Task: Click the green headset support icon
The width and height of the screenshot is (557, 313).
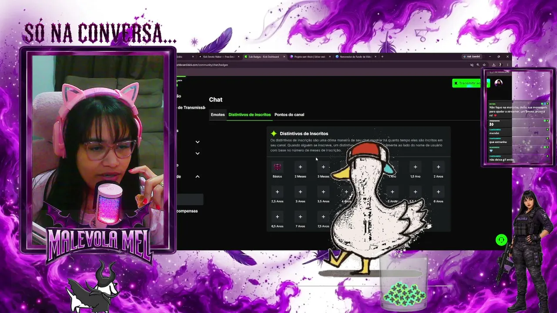Action: pos(501,240)
